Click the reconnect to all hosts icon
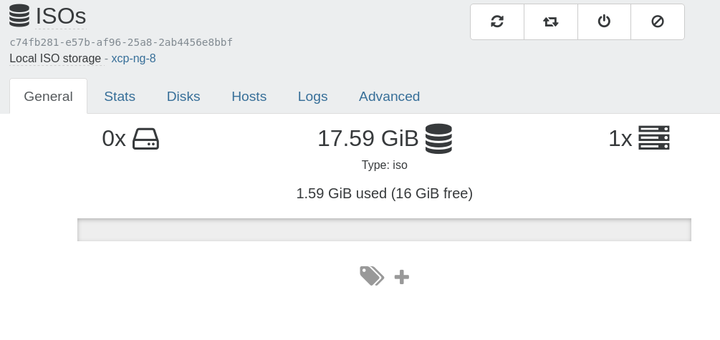Viewport: 720px width, 340px height. click(x=550, y=21)
